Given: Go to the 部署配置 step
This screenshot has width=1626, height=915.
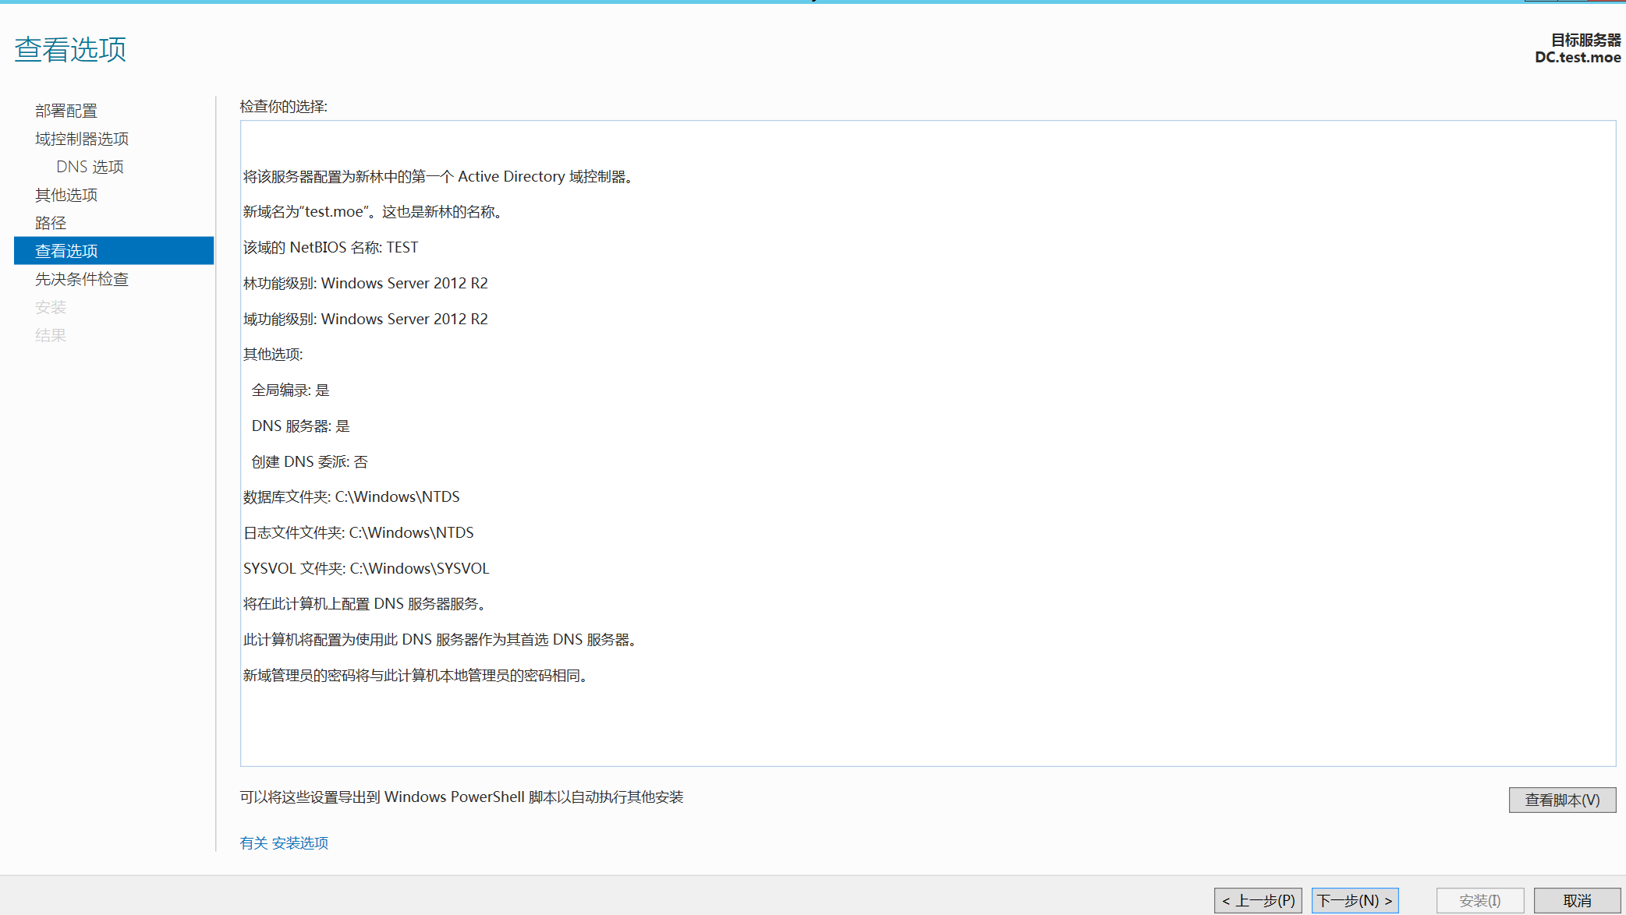Looking at the screenshot, I should (66, 111).
